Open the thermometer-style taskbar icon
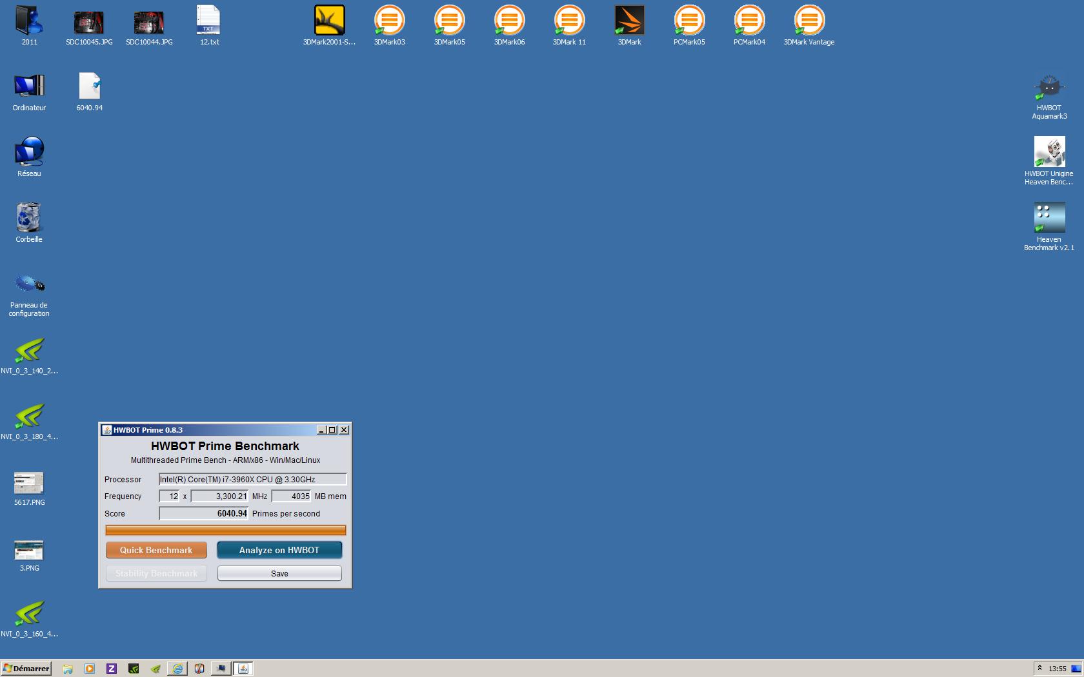The image size is (1084, 677). click(x=199, y=669)
